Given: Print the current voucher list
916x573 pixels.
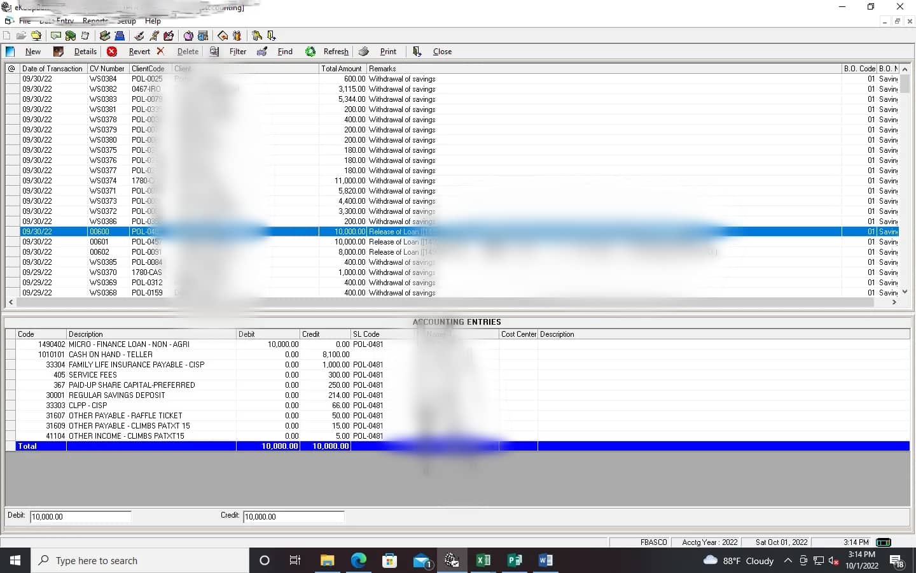Looking at the screenshot, I should tap(378, 52).
